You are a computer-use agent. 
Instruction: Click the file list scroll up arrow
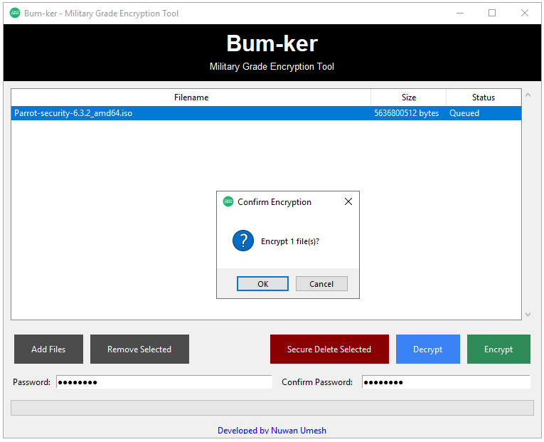(528, 95)
